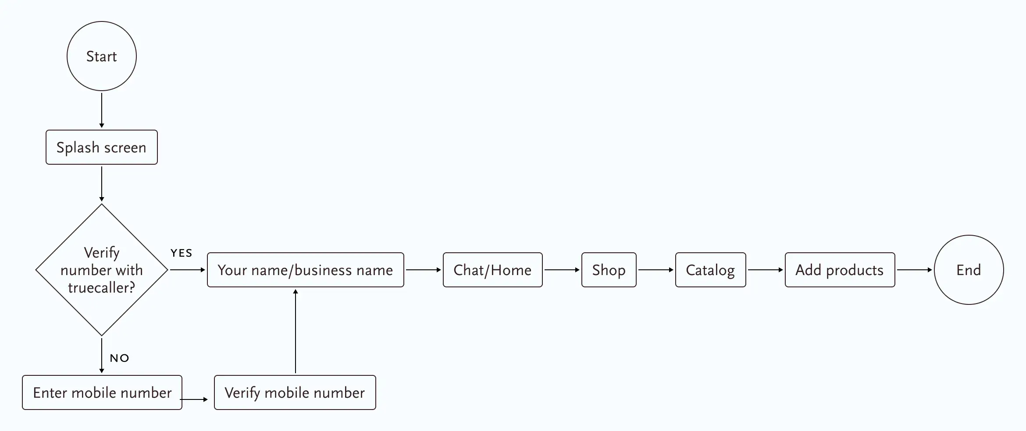The width and height of the screenshot is (1026, 431).
Task: Select the arrow from Chat/Home to Shop
Action: pyautogui.click(x=562, y=270)
